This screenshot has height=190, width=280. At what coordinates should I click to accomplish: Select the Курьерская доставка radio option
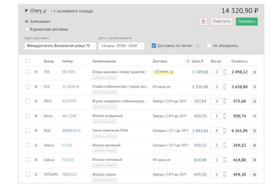(x=27, y=29)
